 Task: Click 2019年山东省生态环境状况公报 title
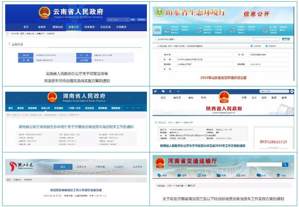click(223, 78)
